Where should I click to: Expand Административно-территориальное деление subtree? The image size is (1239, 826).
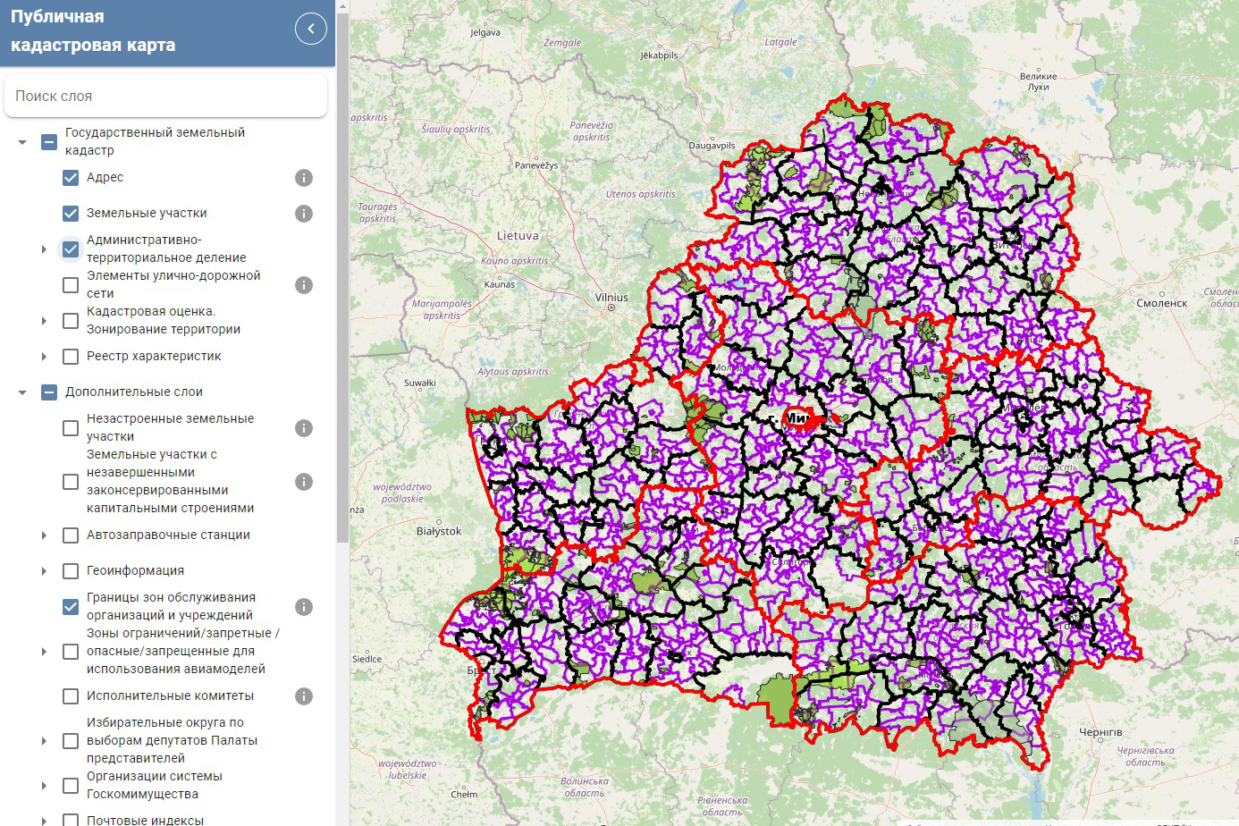click(x=44, y=249)
